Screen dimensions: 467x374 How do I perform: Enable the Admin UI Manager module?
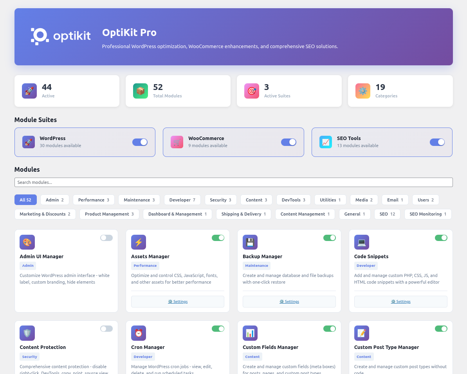click(x=106, y=238)
